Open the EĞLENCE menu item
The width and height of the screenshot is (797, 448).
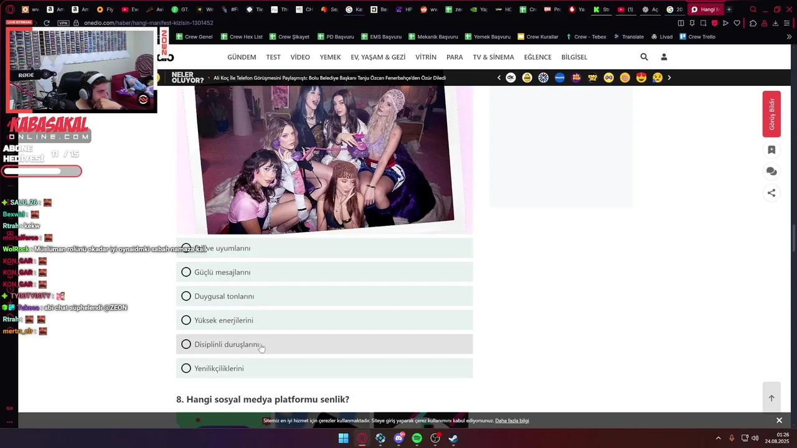point(537,57)
